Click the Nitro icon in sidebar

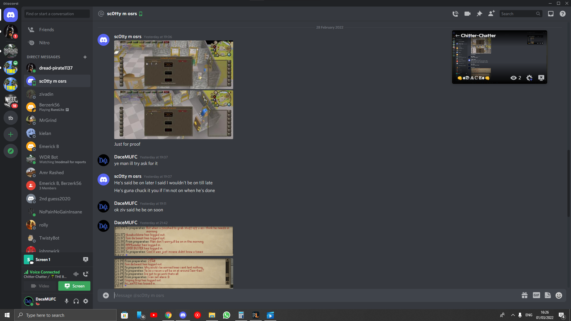coord(31,43)
